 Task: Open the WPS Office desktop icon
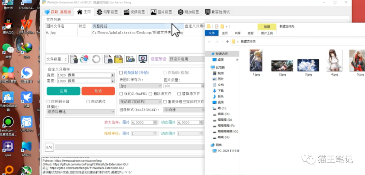[x=27, y=26]
